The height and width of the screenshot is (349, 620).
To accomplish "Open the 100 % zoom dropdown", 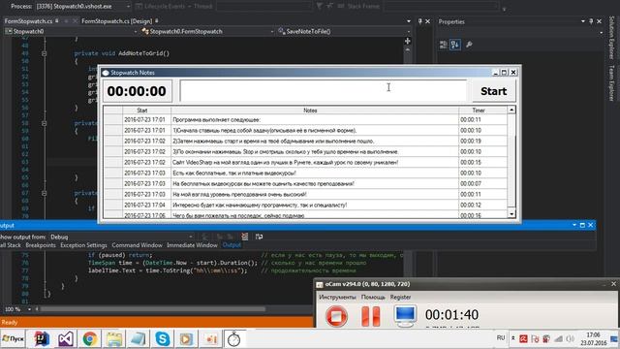I will point(29,309).
